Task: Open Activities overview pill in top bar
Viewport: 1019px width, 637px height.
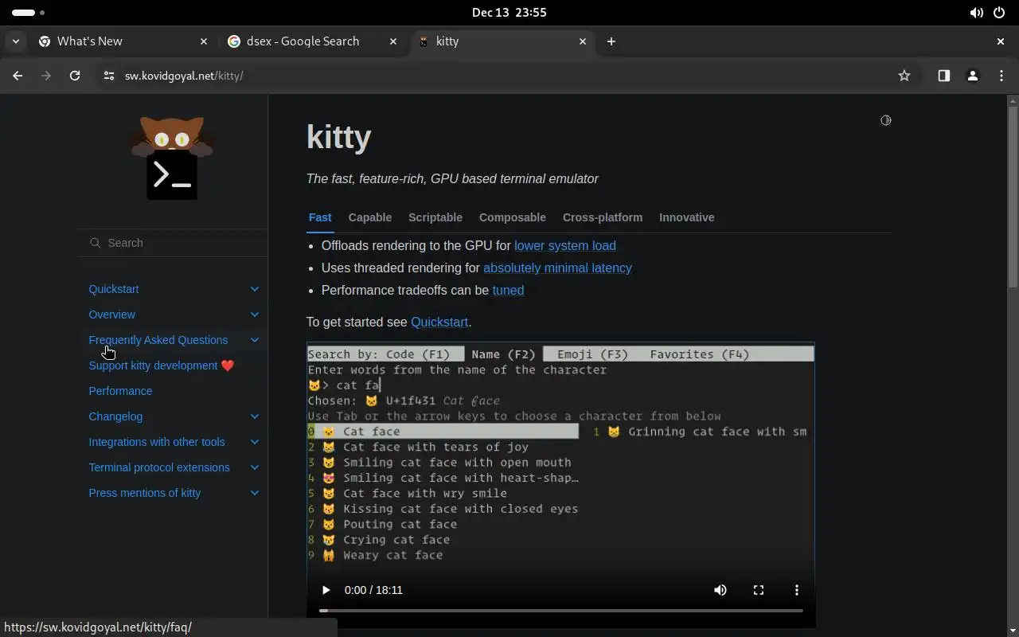Action: click(29, 13)
